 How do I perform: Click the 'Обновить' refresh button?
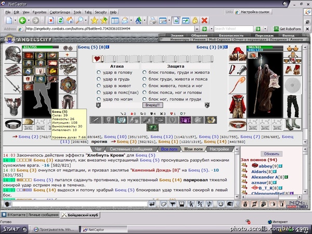point(271,154)
